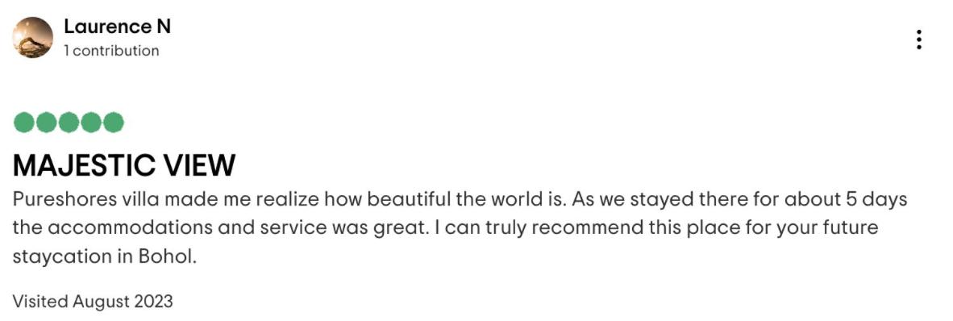Click the second green rating bubble
The image size is (953, 321).
click(46, 123)
